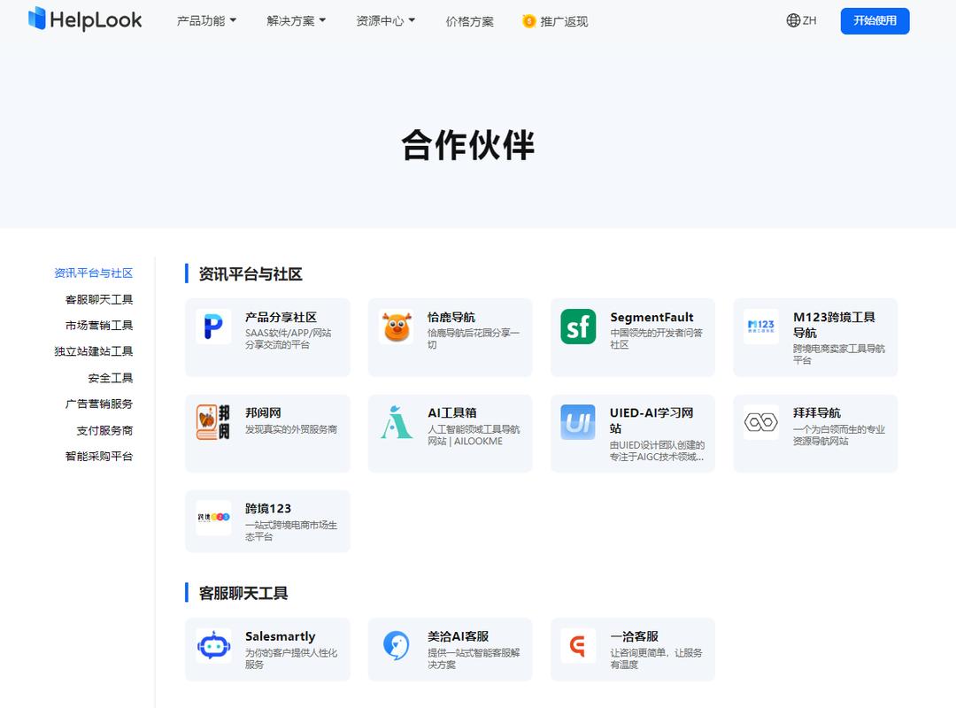Click the 合作伙伴 page title
Screen dimensions: 956x708
coord(467,145)
